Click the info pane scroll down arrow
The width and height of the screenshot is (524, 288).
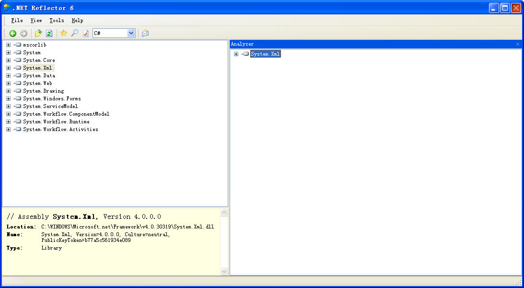(224, 271)
